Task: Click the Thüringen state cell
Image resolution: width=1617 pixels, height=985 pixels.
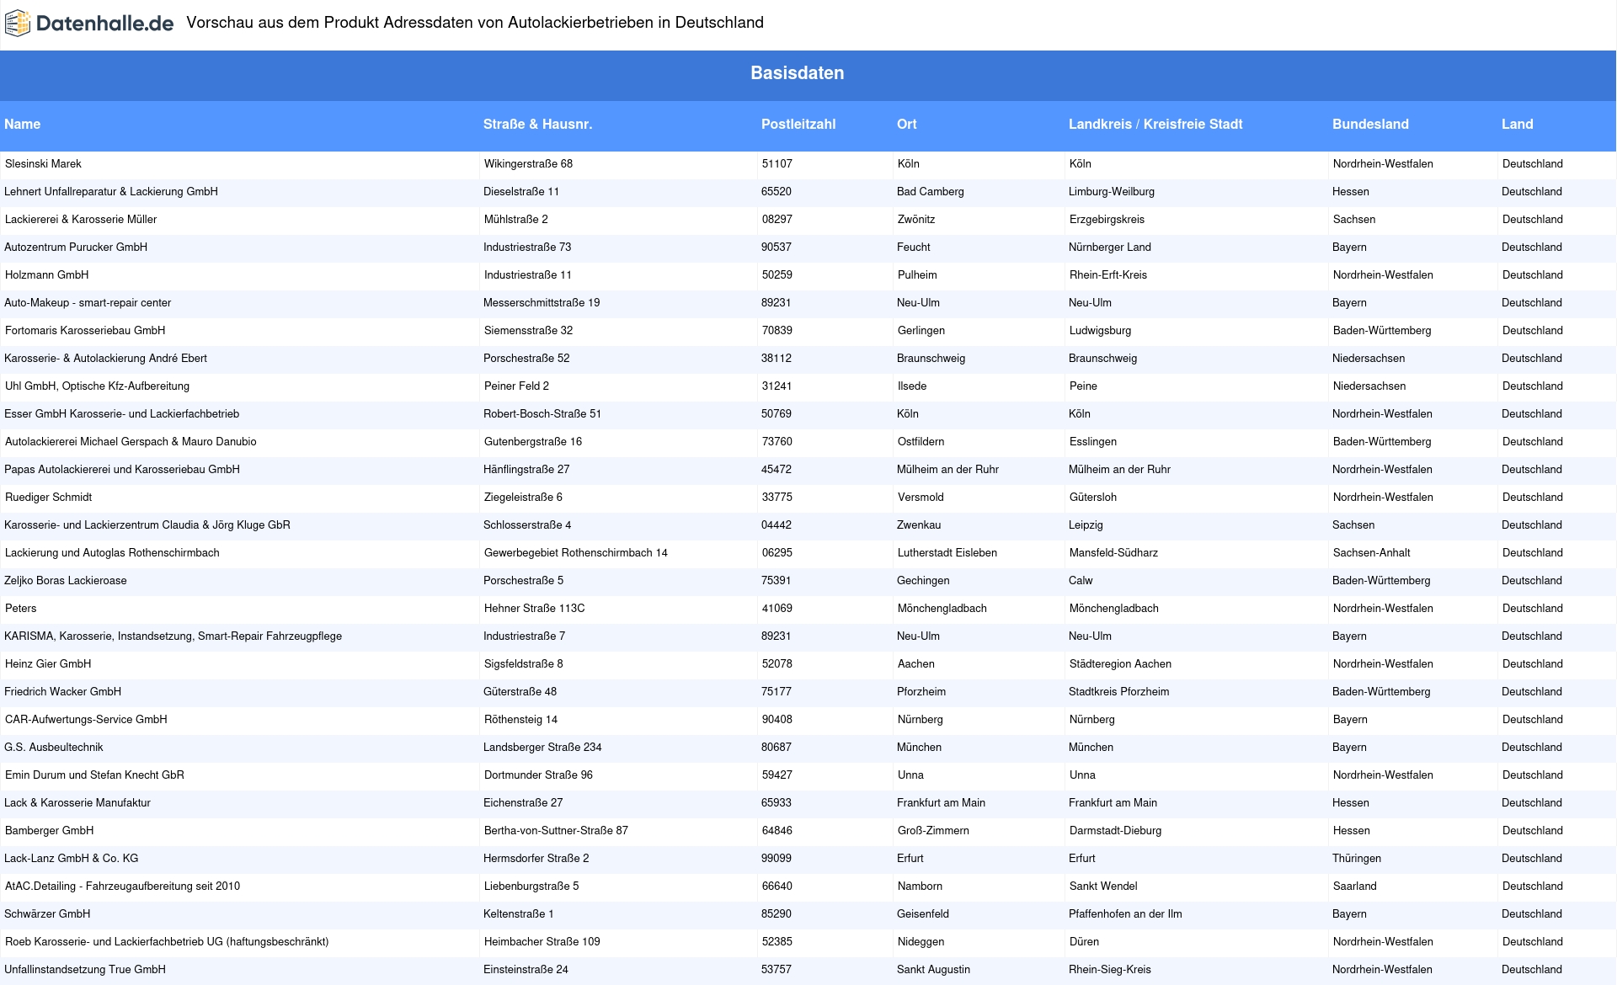Action: coord(1357,859)
